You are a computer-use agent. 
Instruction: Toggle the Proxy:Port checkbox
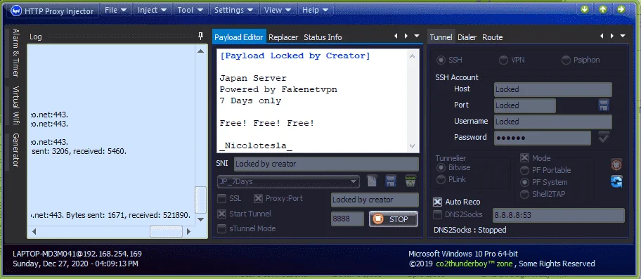258,198
